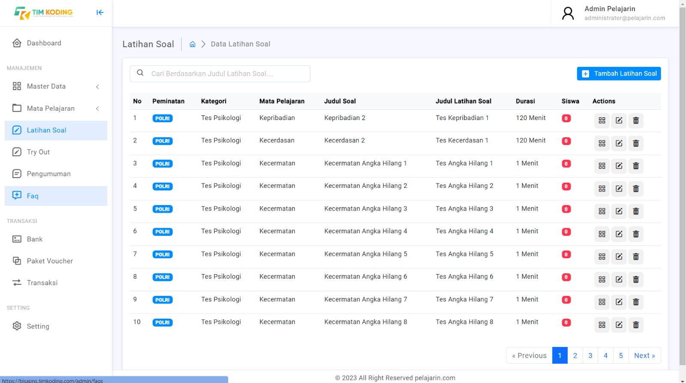Edit the Tes Kecerdasan 1 row
This screenshot has height=383, width=686.
tap(619, 143)
